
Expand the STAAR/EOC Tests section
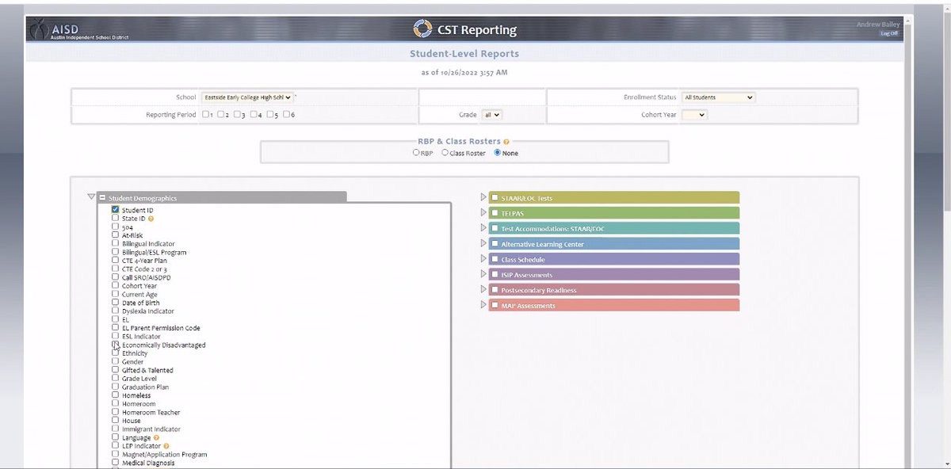tap(483, 197)
